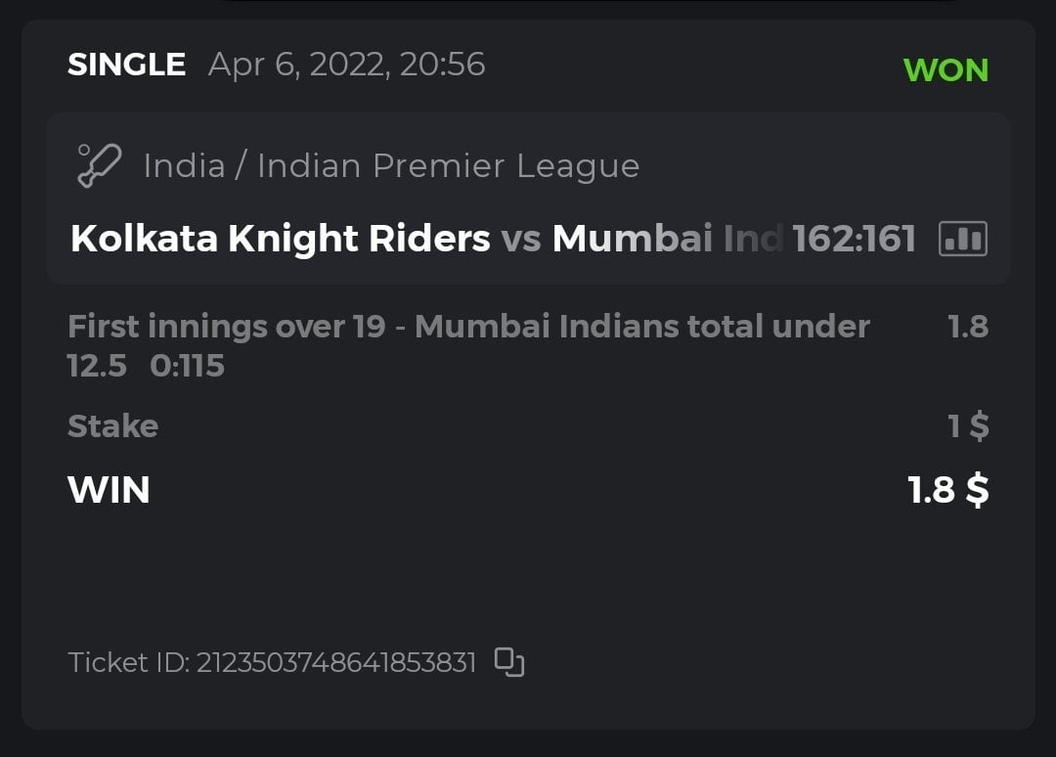
Task: Tap the 'vs' text in match title
Action: coord(521,239)
